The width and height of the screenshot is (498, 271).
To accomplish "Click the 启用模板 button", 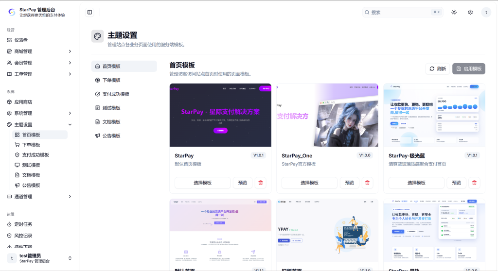I will (x=469, y=69).
